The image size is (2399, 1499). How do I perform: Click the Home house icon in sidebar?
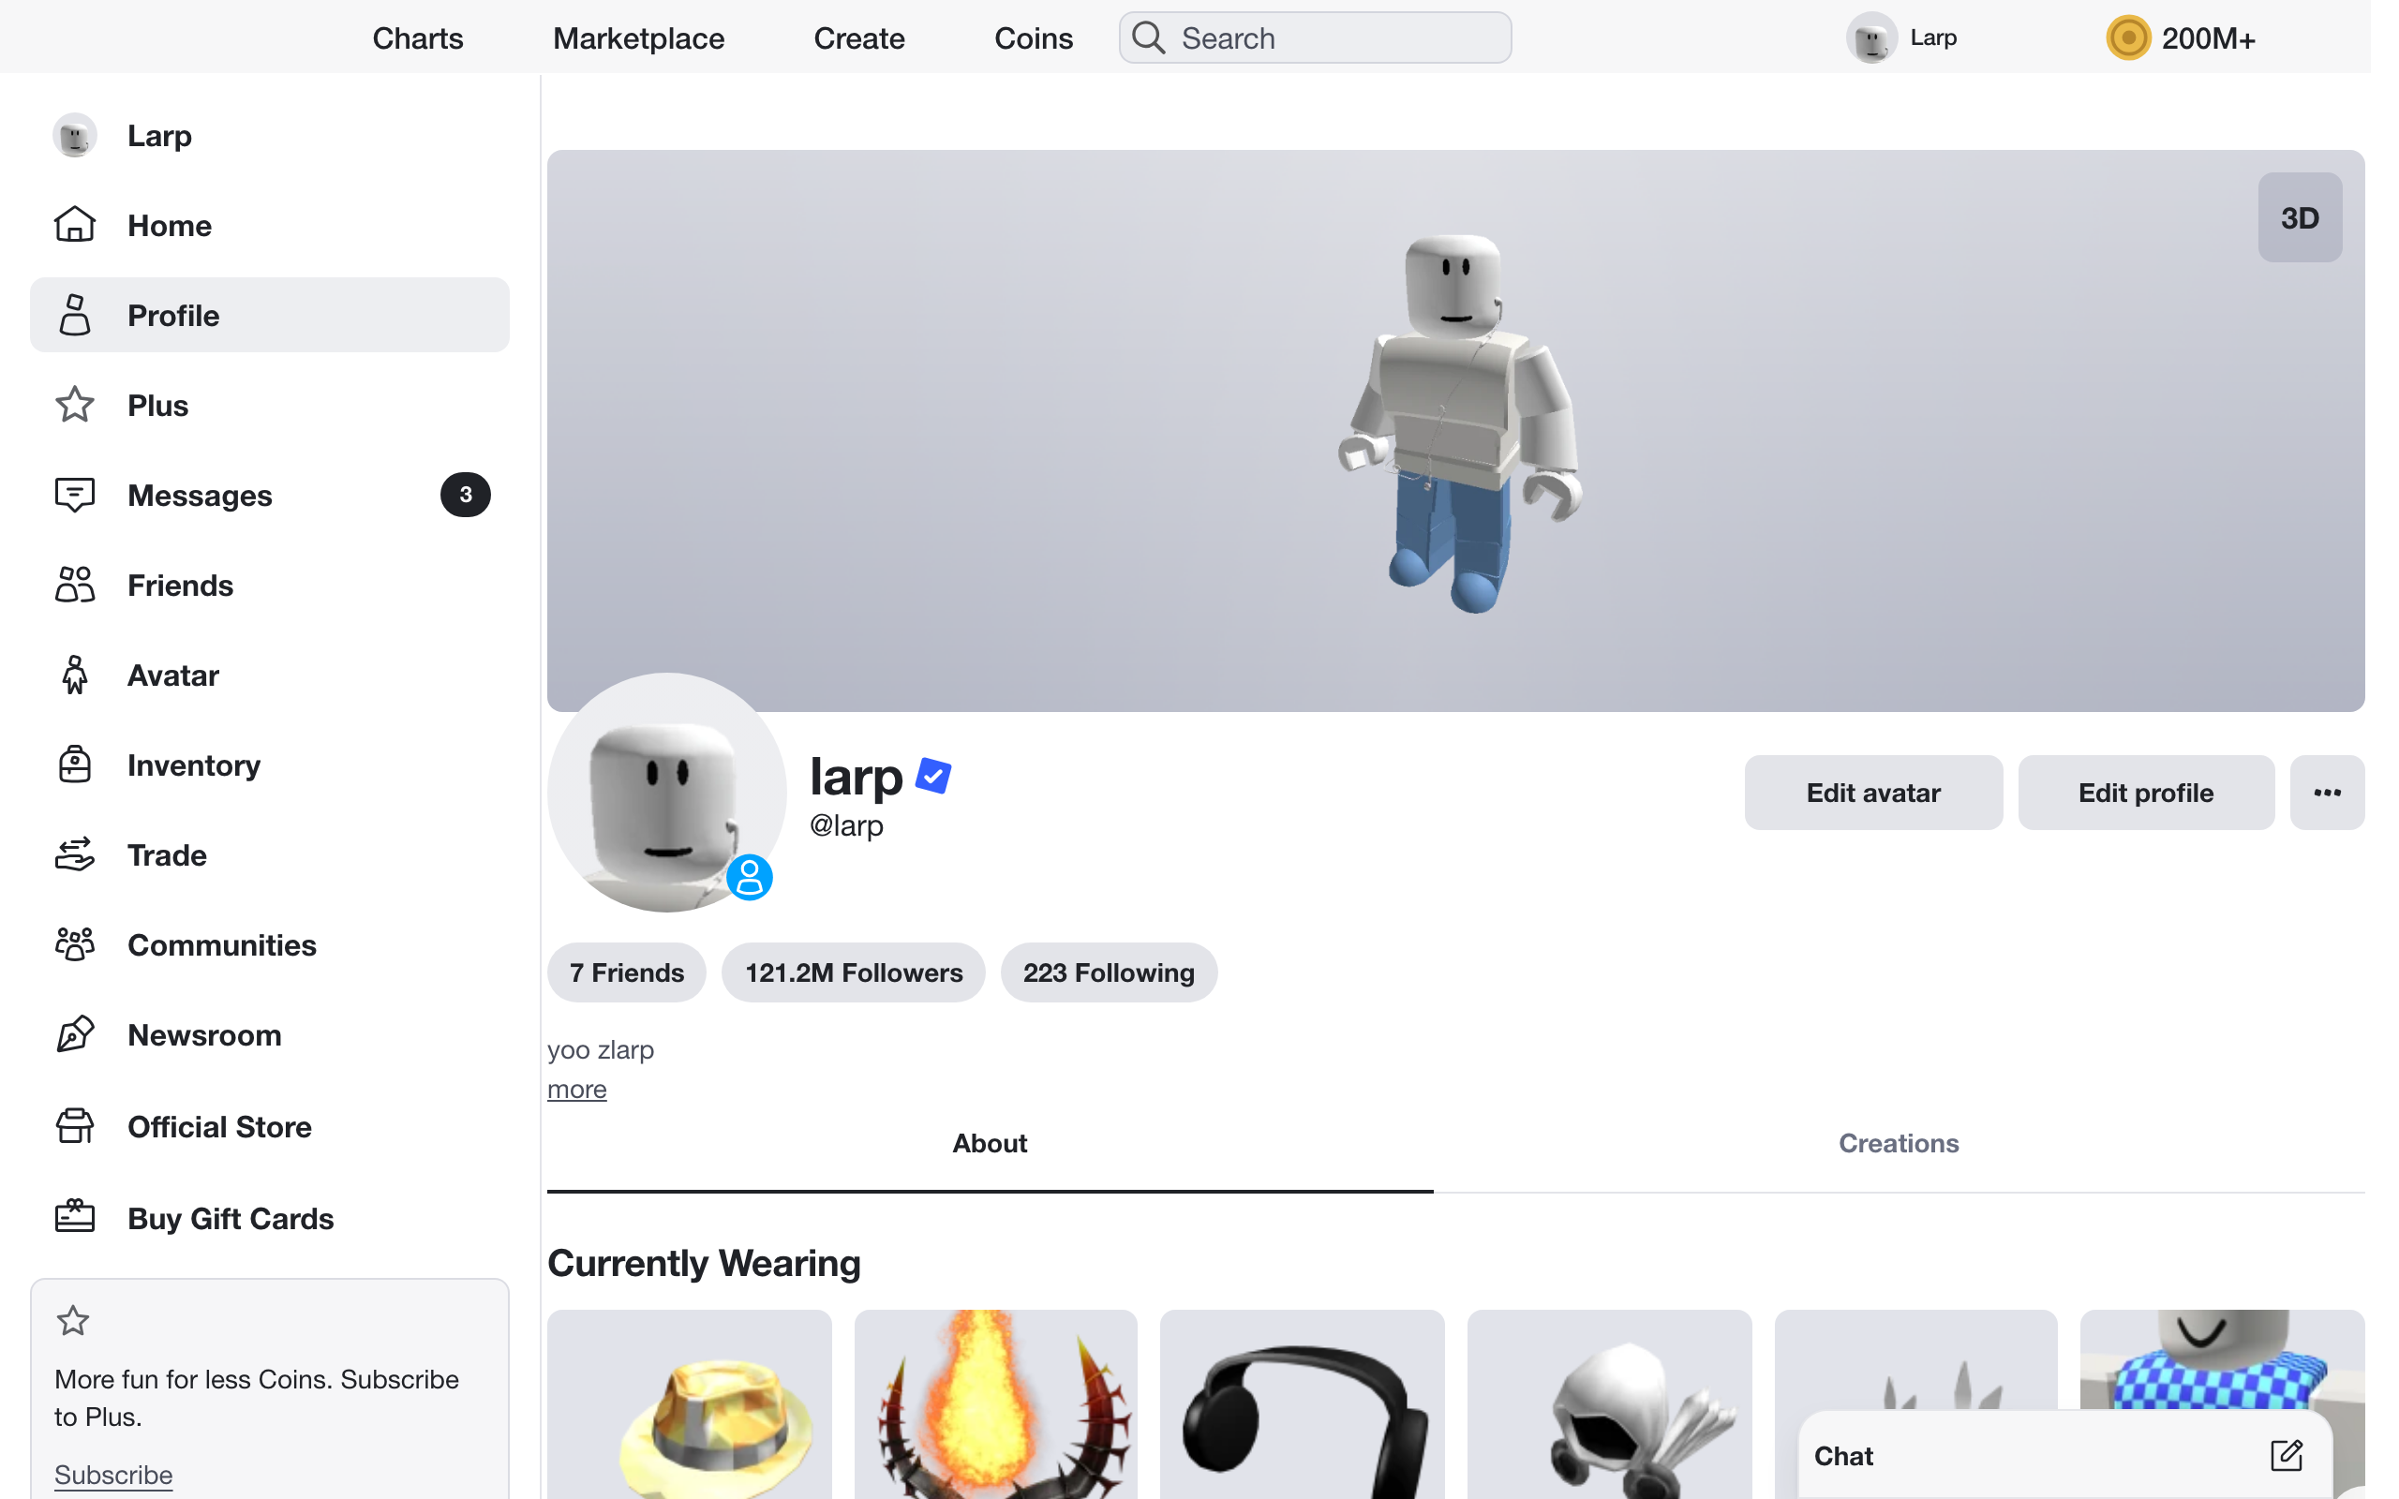[x=74, y=225]
